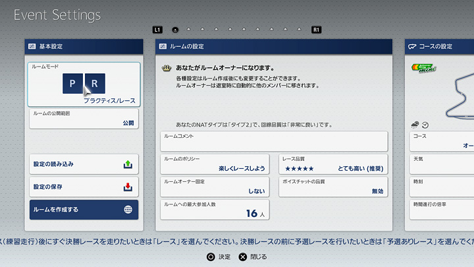The height and width of the screenshot is (267, 474).
Task: Click the clock icon under the course map
Action: tap(425, 125)
